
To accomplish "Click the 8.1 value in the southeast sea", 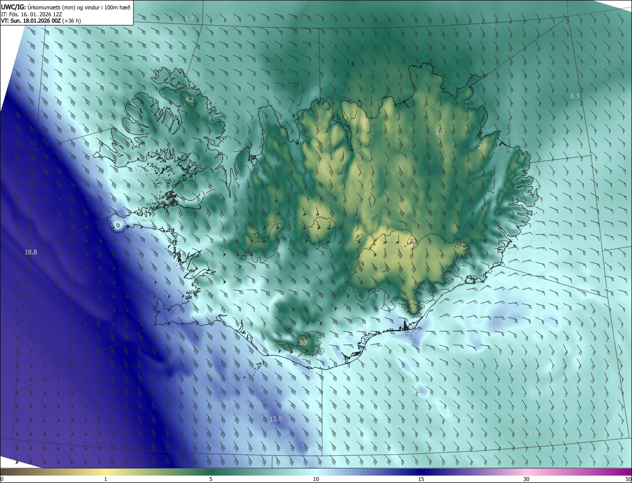I will pyautogui.click(x=532, y=434).
